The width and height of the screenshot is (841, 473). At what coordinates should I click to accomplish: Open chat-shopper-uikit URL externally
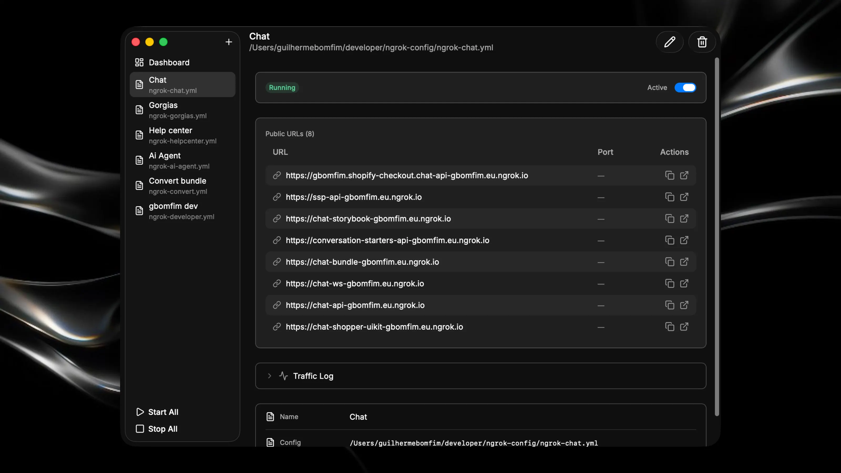684,327
